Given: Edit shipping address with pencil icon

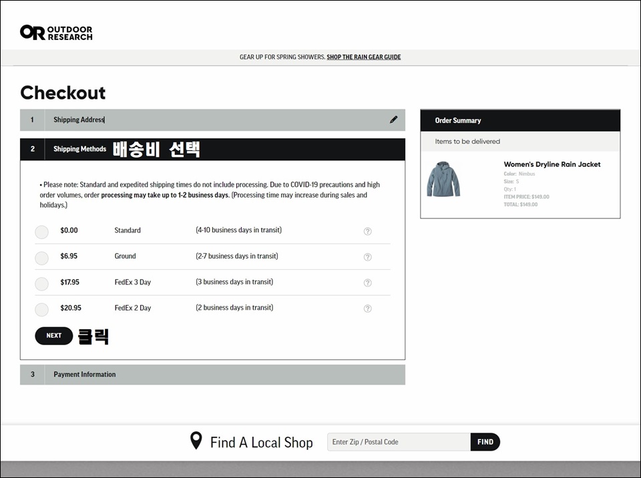Looking at the screenshot, I should (x=393, y=120).
